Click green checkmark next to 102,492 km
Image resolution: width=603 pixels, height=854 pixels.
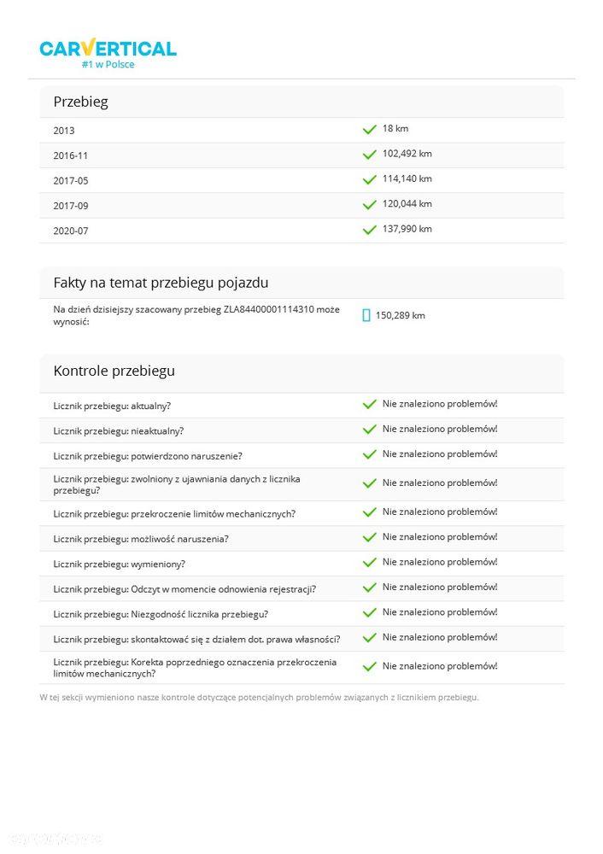click(x=369, y=155)
